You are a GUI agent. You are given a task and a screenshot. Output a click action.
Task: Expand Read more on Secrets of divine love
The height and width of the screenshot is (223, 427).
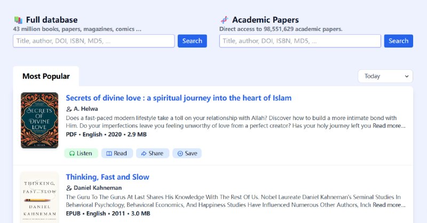[x=389, y=126]
